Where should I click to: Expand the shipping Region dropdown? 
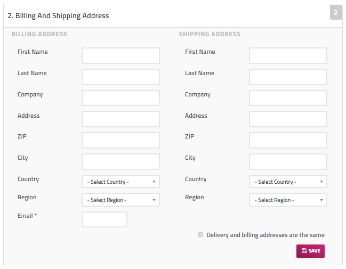(x=288, y=200)
